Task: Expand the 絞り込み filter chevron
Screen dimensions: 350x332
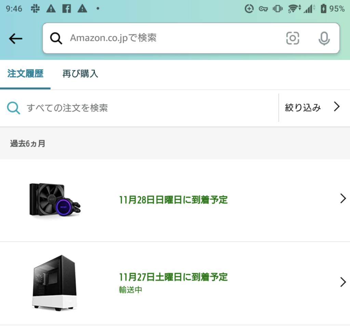Action: [337, 107]
